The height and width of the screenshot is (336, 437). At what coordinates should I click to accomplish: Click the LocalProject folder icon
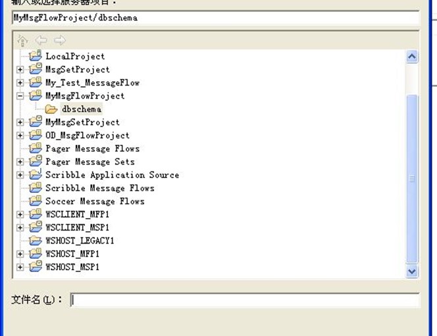pos(36,56)
